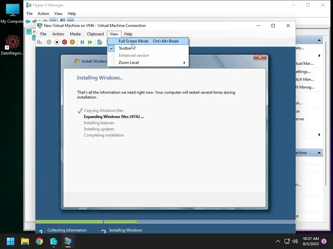Click the 'Completing installation' step text
The height and width of the screenshot is (249, 333).
pos(104,135)
